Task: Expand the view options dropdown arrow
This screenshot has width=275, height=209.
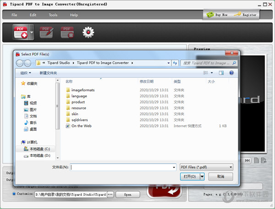Action: click(x=212, y=73)
